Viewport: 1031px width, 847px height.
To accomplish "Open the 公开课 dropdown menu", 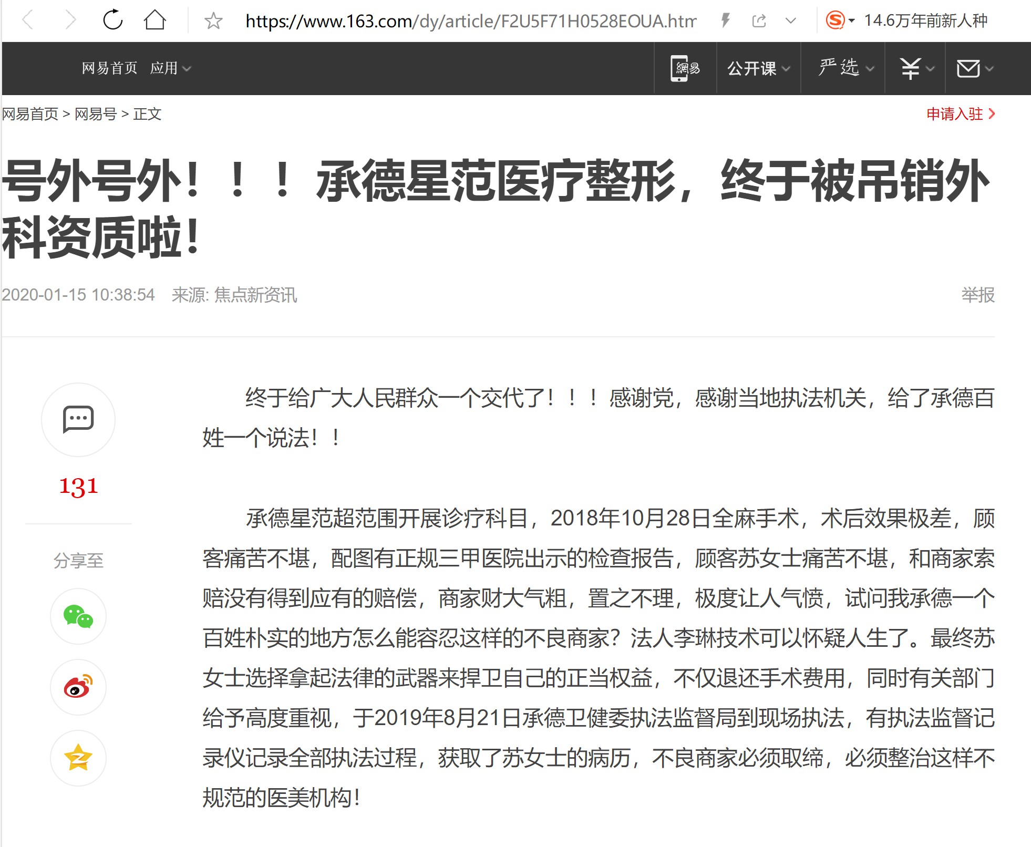I will click(758, 68).
